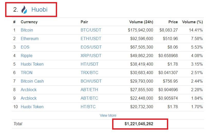Viewport: 223px width, 134px height.
Task: Click the Huobi flame logo icon
Action: click(x=24, y=10)
